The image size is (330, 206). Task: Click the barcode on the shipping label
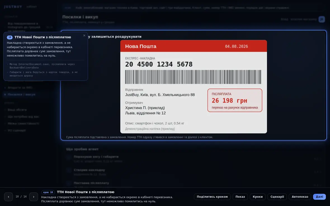(193, 77)
